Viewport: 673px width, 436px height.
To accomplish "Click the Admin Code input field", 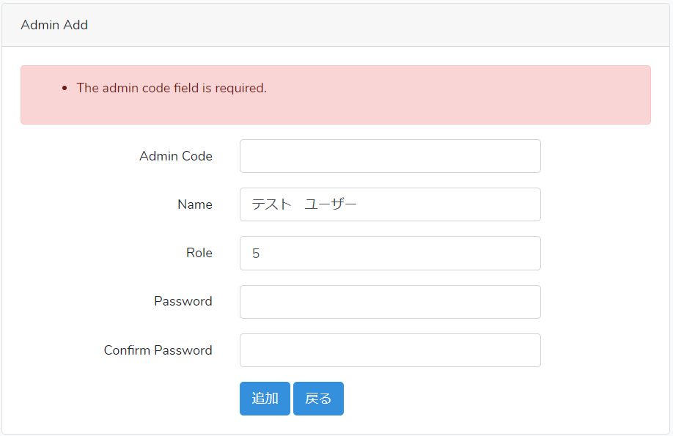I will tap(390, 156).
